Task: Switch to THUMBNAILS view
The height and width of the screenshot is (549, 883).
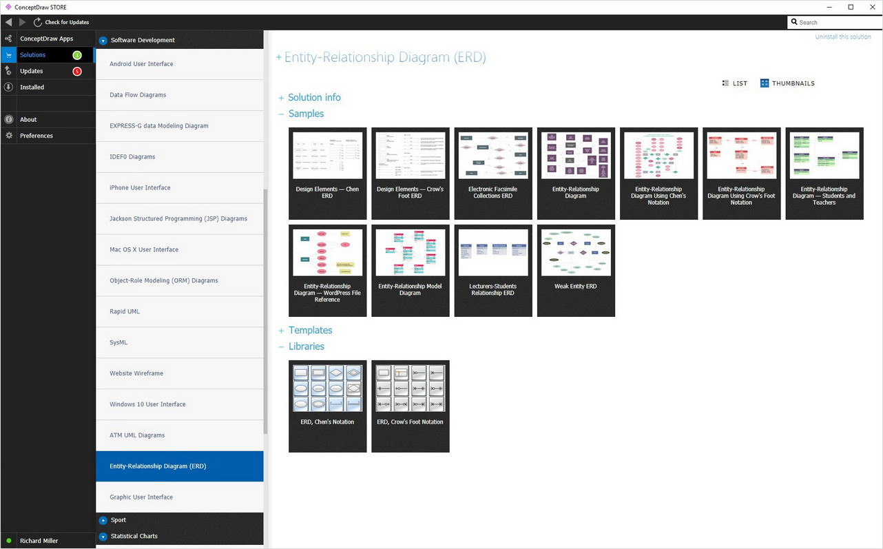Action: pos(787,83)
